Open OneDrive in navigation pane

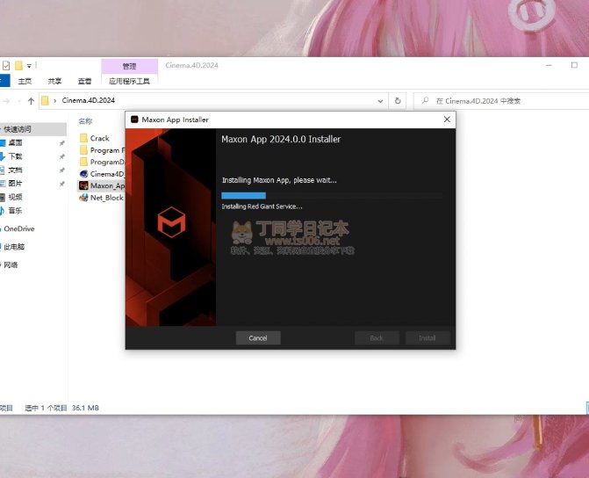19,228
